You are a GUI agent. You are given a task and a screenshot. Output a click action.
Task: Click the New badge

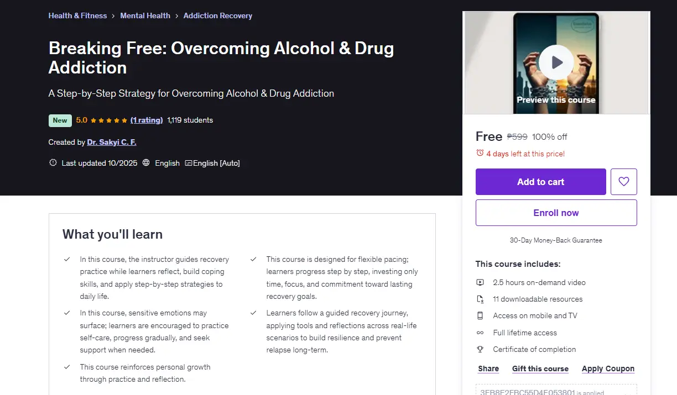click(x=60, y=120)
